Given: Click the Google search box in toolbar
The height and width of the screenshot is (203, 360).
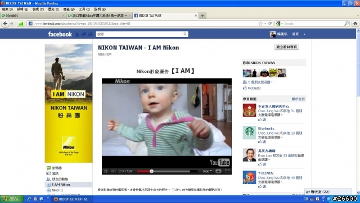Looking at the screenshot, I should [313, 24].
